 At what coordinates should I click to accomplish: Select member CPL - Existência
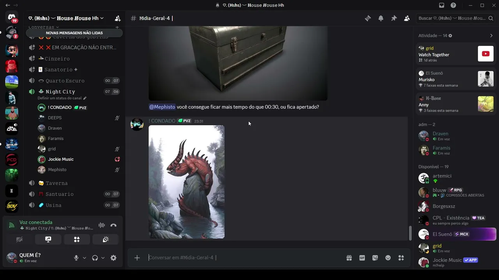pyautogui.click(x=456, y=220)
